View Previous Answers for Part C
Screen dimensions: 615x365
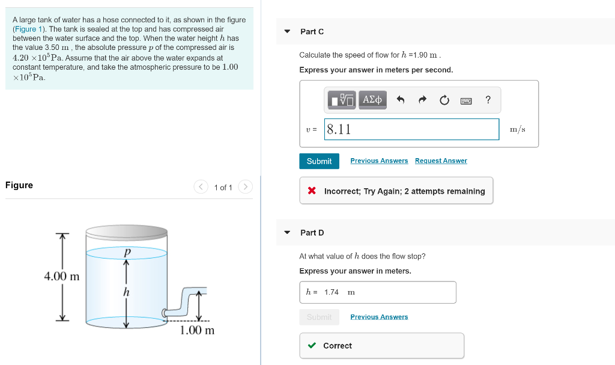point(379,161)
